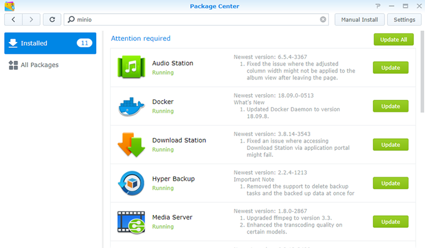Image resolution: width=425 pixels, height=248 pixels.
Task: Click Running status under Audio Station
Action: tap(163, 73)
